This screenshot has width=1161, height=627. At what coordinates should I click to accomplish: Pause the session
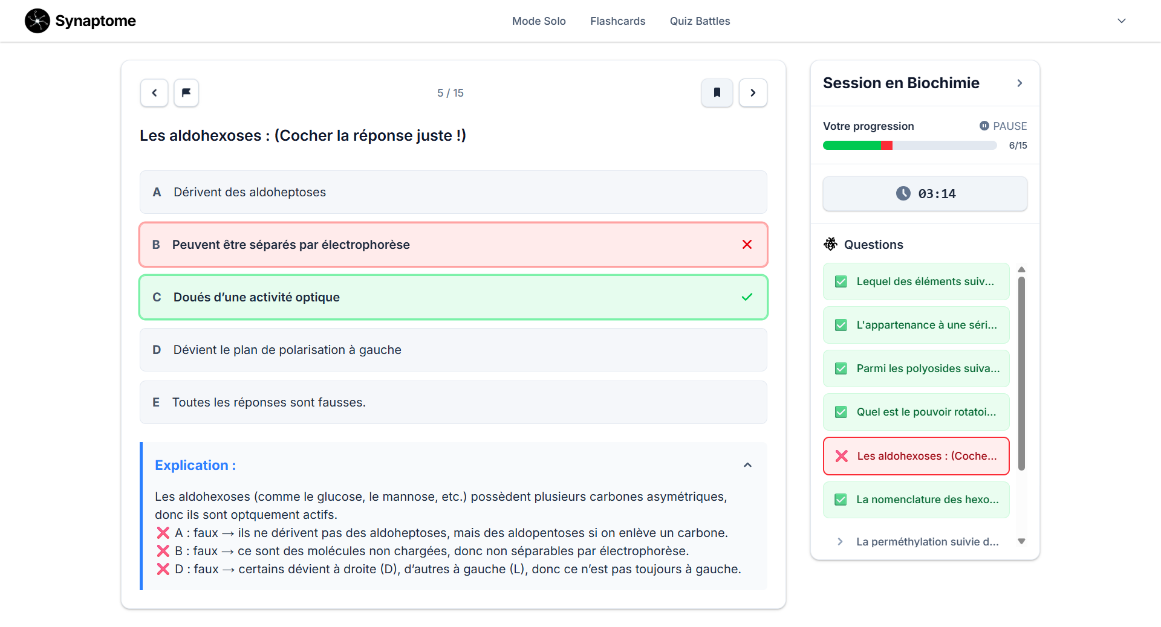pyautogui.click(x=1003, y=126)
